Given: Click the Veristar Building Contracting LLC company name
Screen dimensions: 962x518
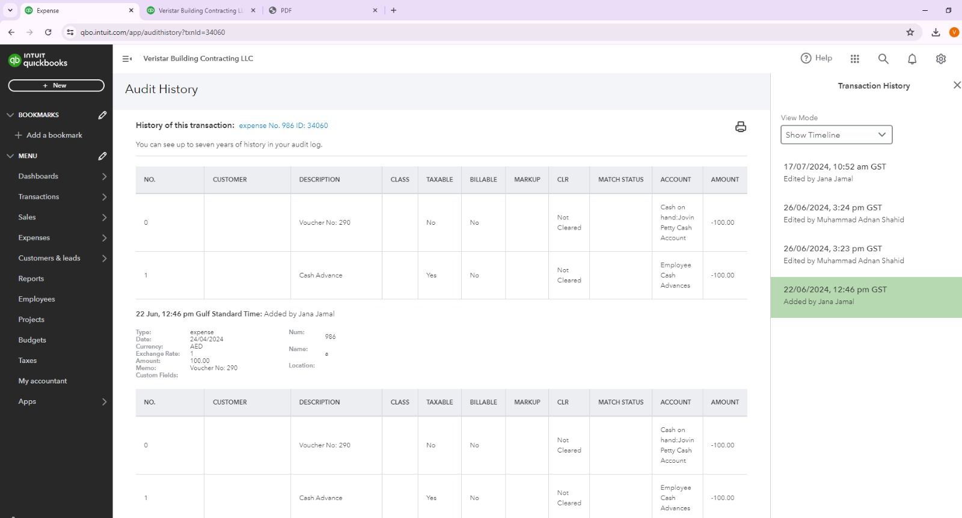Looking at the screenshot, I should tap(198, 58).
